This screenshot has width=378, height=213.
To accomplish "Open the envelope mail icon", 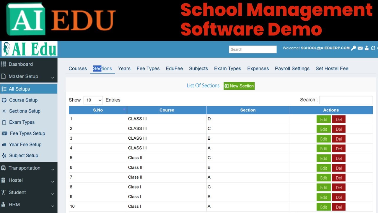I will pyautogui.click(x=360, y=48).
